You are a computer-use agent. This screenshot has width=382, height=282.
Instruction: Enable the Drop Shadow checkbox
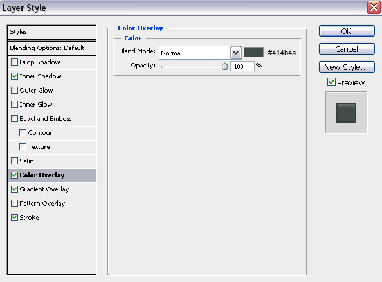pos(14,62)
